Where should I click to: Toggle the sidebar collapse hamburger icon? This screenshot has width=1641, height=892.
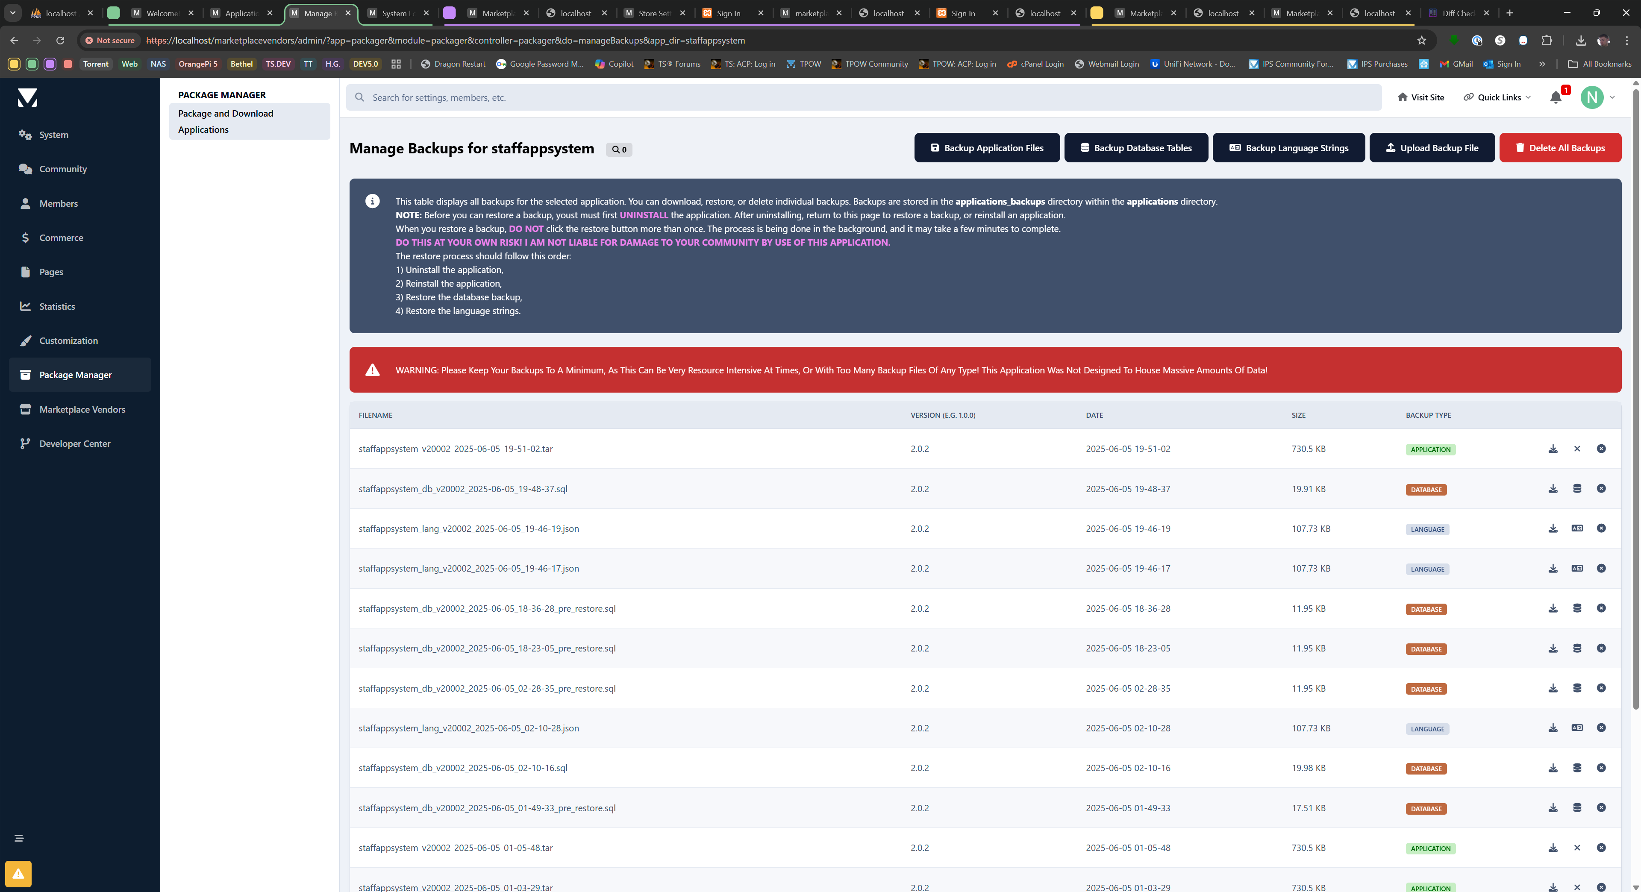tap(19, 838)
